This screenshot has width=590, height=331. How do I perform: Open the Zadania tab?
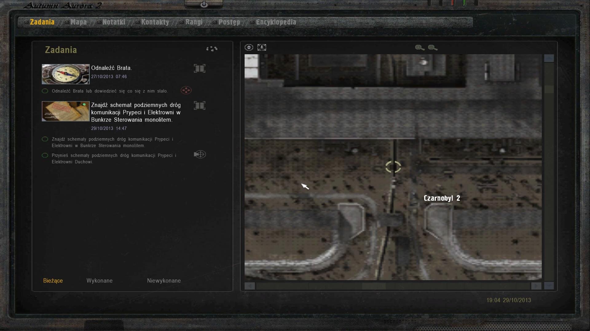42,22
